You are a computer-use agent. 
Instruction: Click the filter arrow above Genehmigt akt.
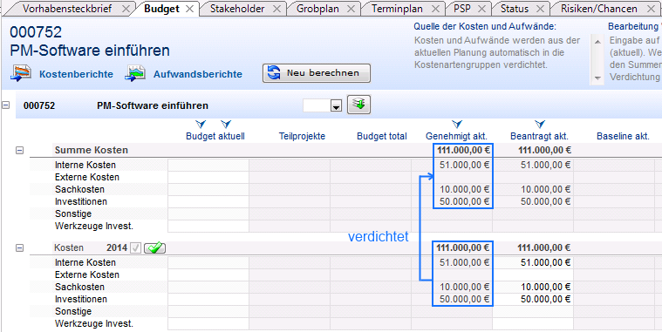pyautogui.click(x=457, y=124)
